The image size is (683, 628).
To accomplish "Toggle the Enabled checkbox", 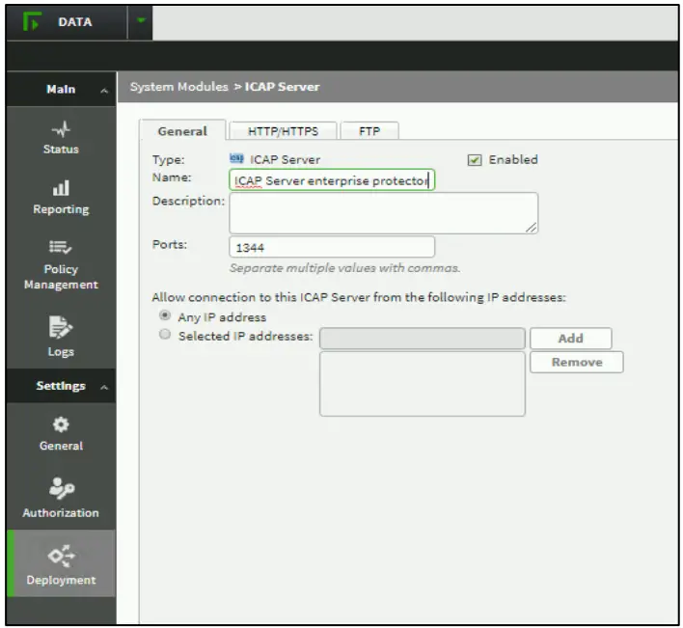I will tap(475, 160).
